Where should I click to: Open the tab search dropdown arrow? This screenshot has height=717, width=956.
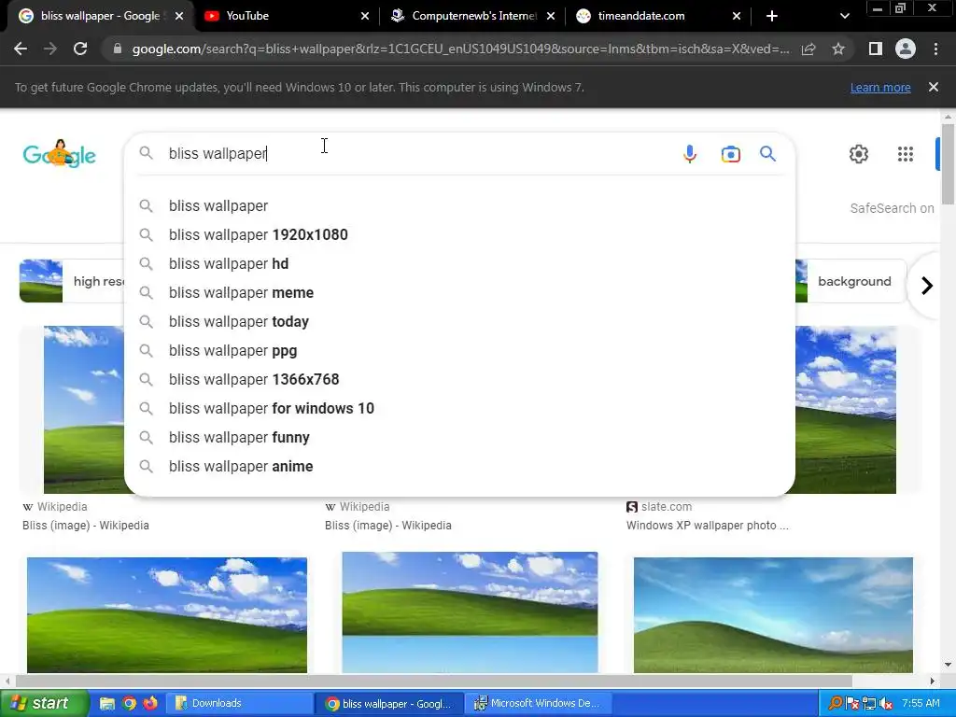point(844,16)
